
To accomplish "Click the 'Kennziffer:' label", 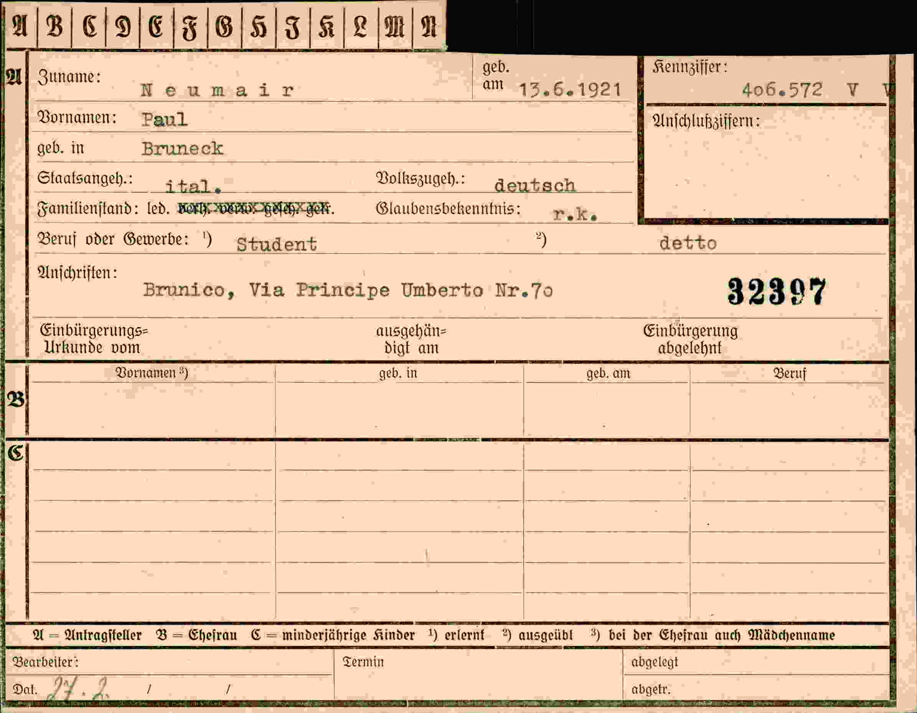I will 690,67.
